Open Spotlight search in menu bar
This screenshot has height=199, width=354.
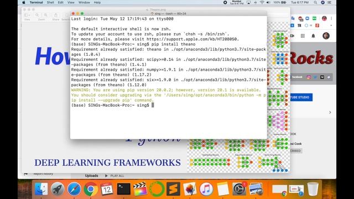coord(315,2)
